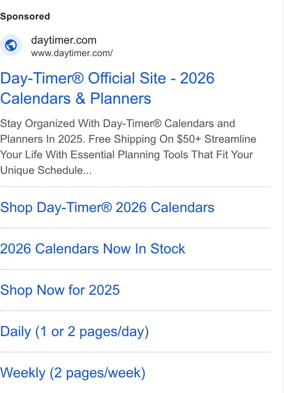This screenshot has width=284, height=393.
Task: Click the 'Free Shipping On $50+' description text
Action: click(145, 139)
